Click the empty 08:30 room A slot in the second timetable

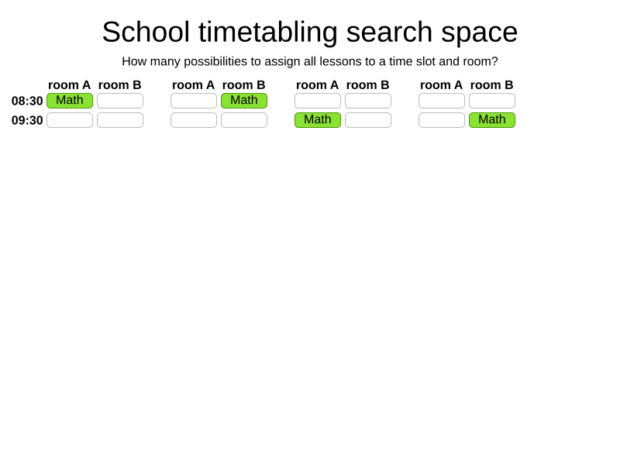(194, 101)
